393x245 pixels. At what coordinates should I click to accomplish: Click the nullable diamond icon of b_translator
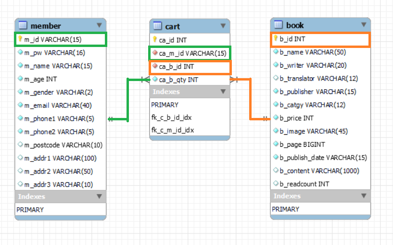276,78
